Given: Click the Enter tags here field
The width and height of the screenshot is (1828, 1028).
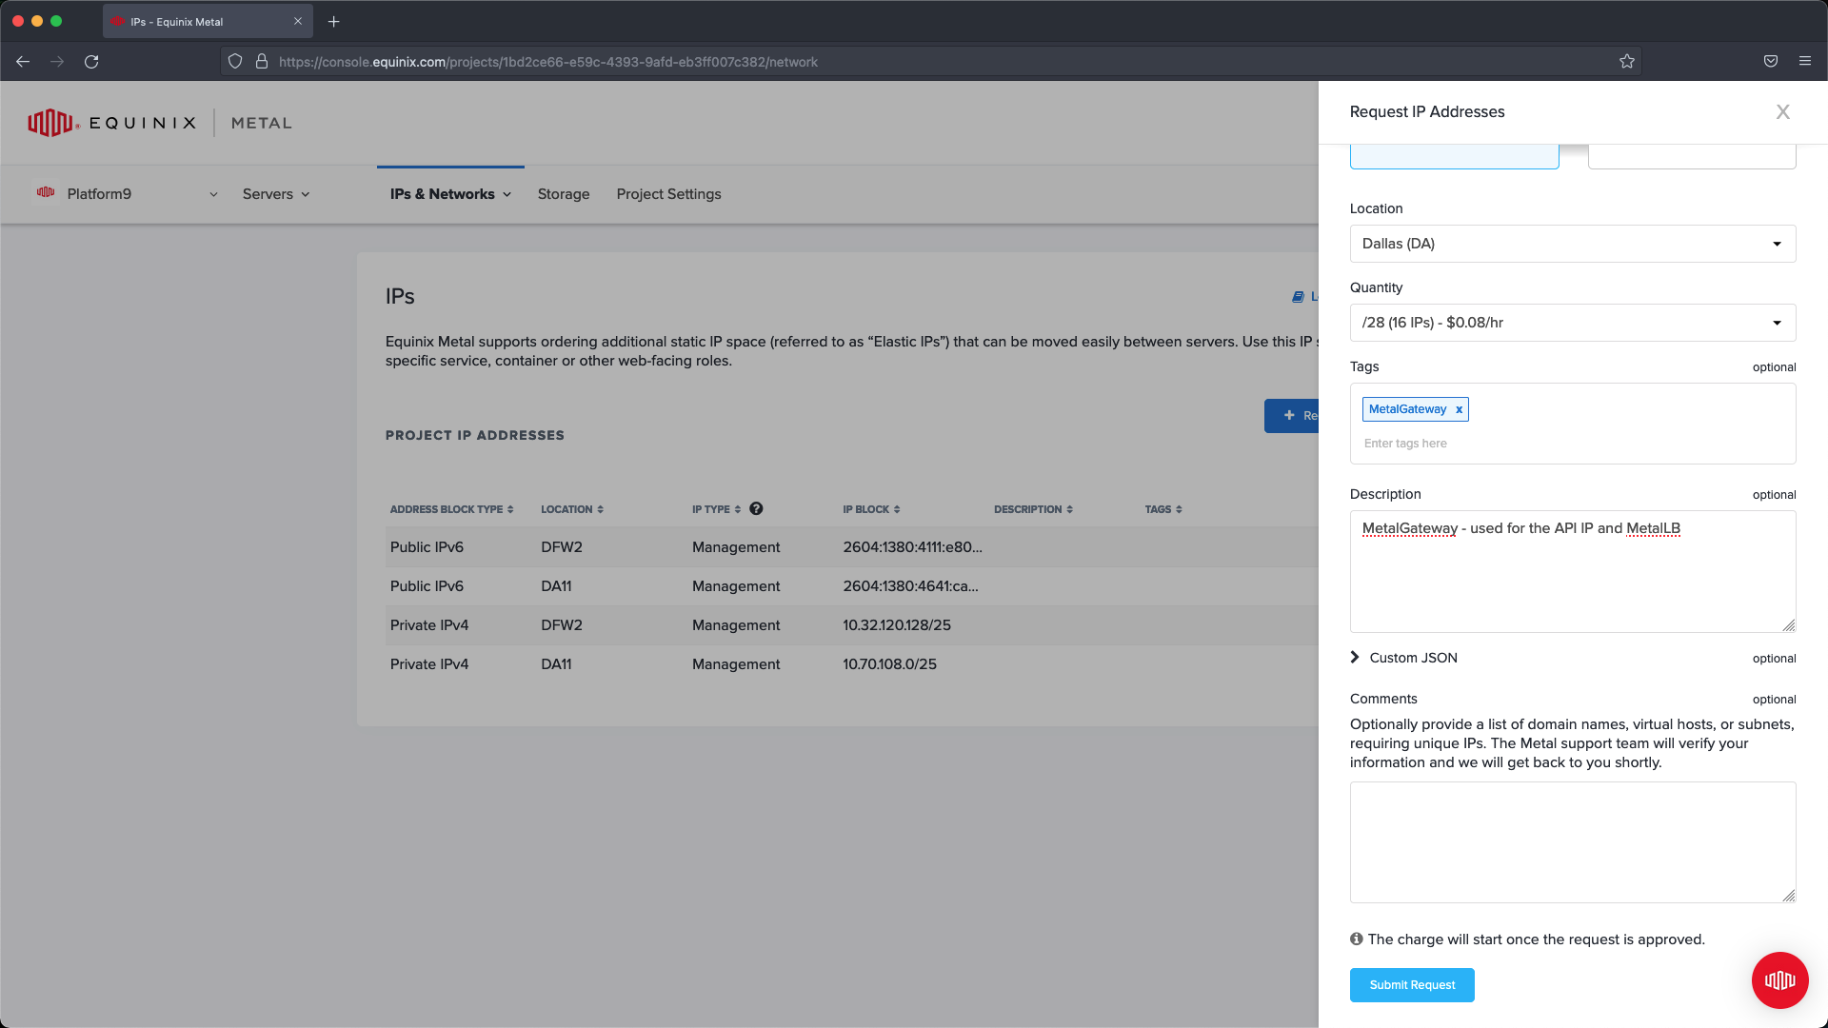Looking at the screenshot, I should pos(1573,444).
